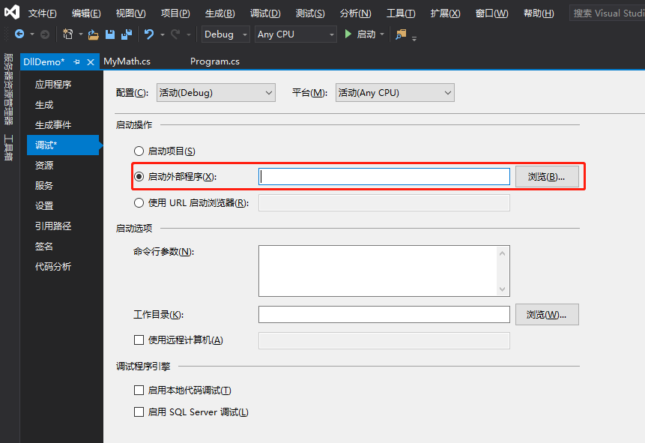
Task: Close the DllDemo tab
Action: (91, 62)
